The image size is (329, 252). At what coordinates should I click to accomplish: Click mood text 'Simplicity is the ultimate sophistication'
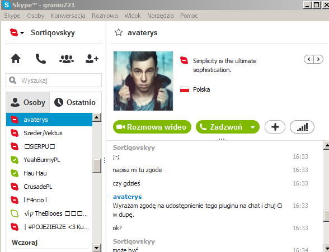click(x=225, y=65)
